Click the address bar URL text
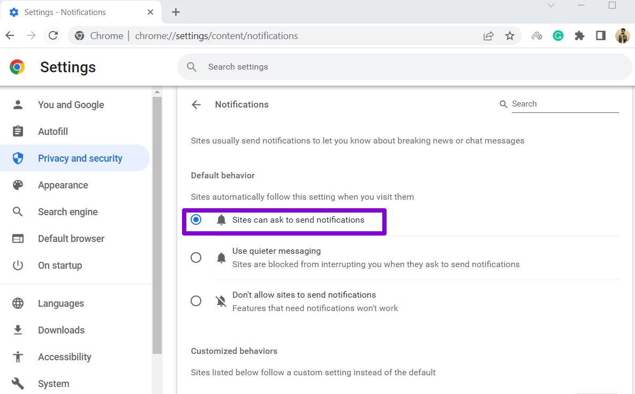Viewport: 635px width, 394px height. tap(216, 36)
